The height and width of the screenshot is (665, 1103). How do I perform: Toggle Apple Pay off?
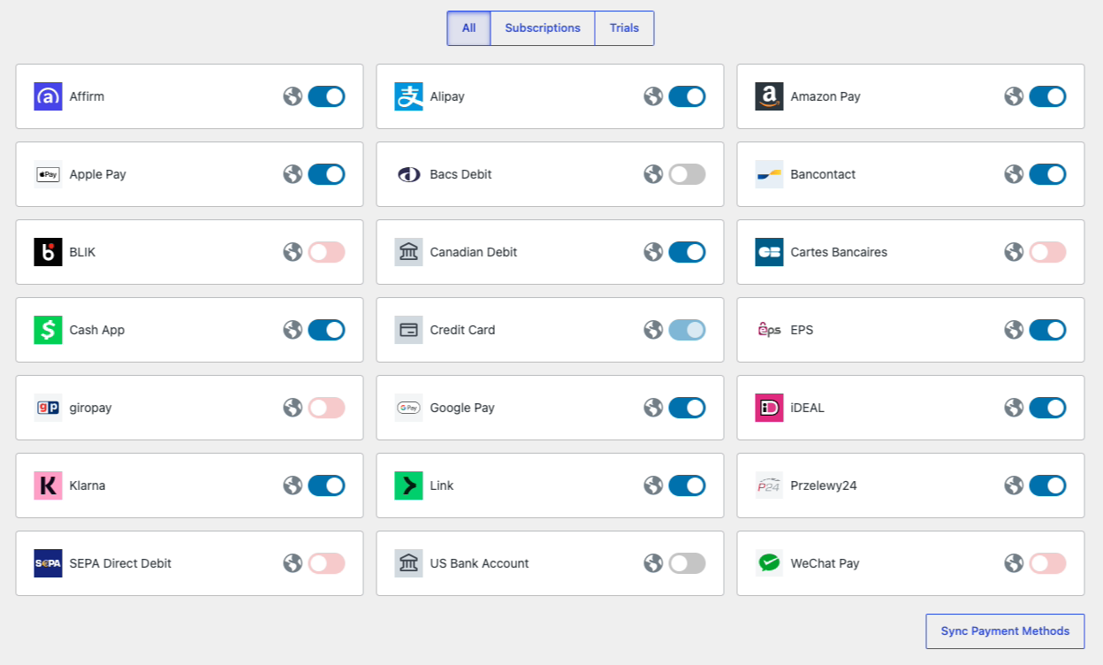[326, 174]
